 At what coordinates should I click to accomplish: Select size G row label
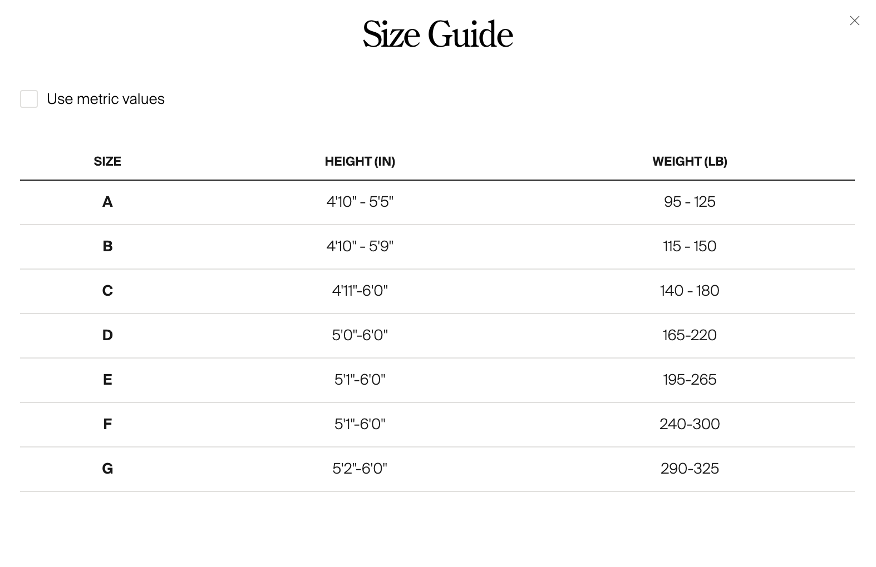tap(107, 469)
